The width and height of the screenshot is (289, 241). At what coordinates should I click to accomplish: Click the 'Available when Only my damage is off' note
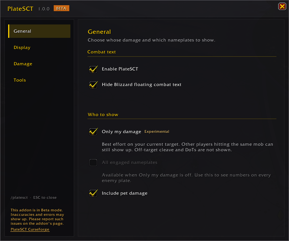pyautogui.click(x=186, y=178)
